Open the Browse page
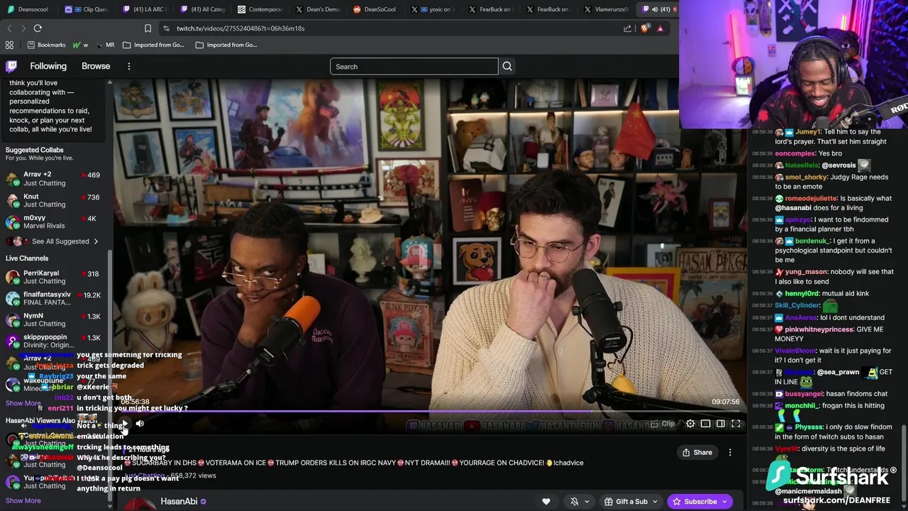908x511 pixels. (96, 66)
